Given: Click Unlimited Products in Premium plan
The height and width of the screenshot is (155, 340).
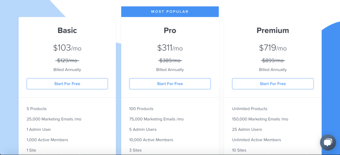Looking at the screenshot, I should click(x=249, y=109).
